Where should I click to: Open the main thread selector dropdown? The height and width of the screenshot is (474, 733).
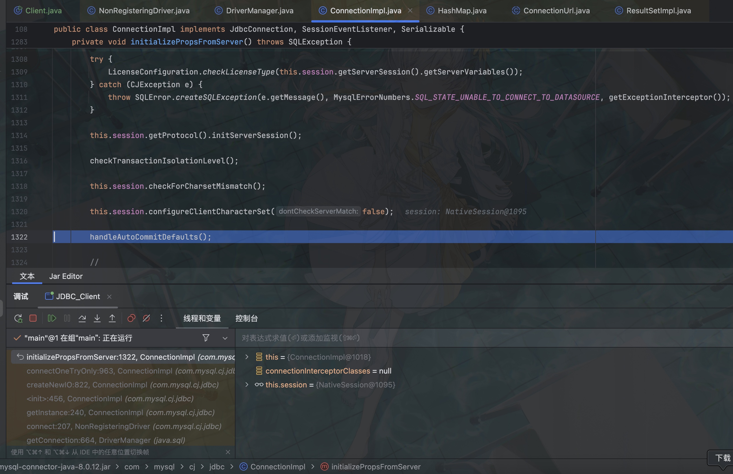point(225,338)
